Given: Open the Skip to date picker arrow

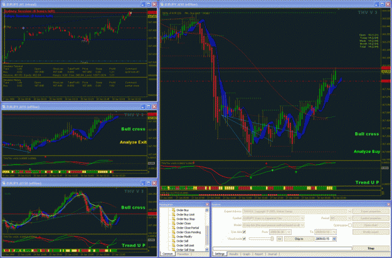Looking at the screenshot, I should pyautogui.click(x=334, y=239).
